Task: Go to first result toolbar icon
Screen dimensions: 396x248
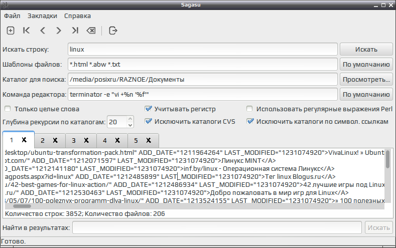Action: coord(26,31)
